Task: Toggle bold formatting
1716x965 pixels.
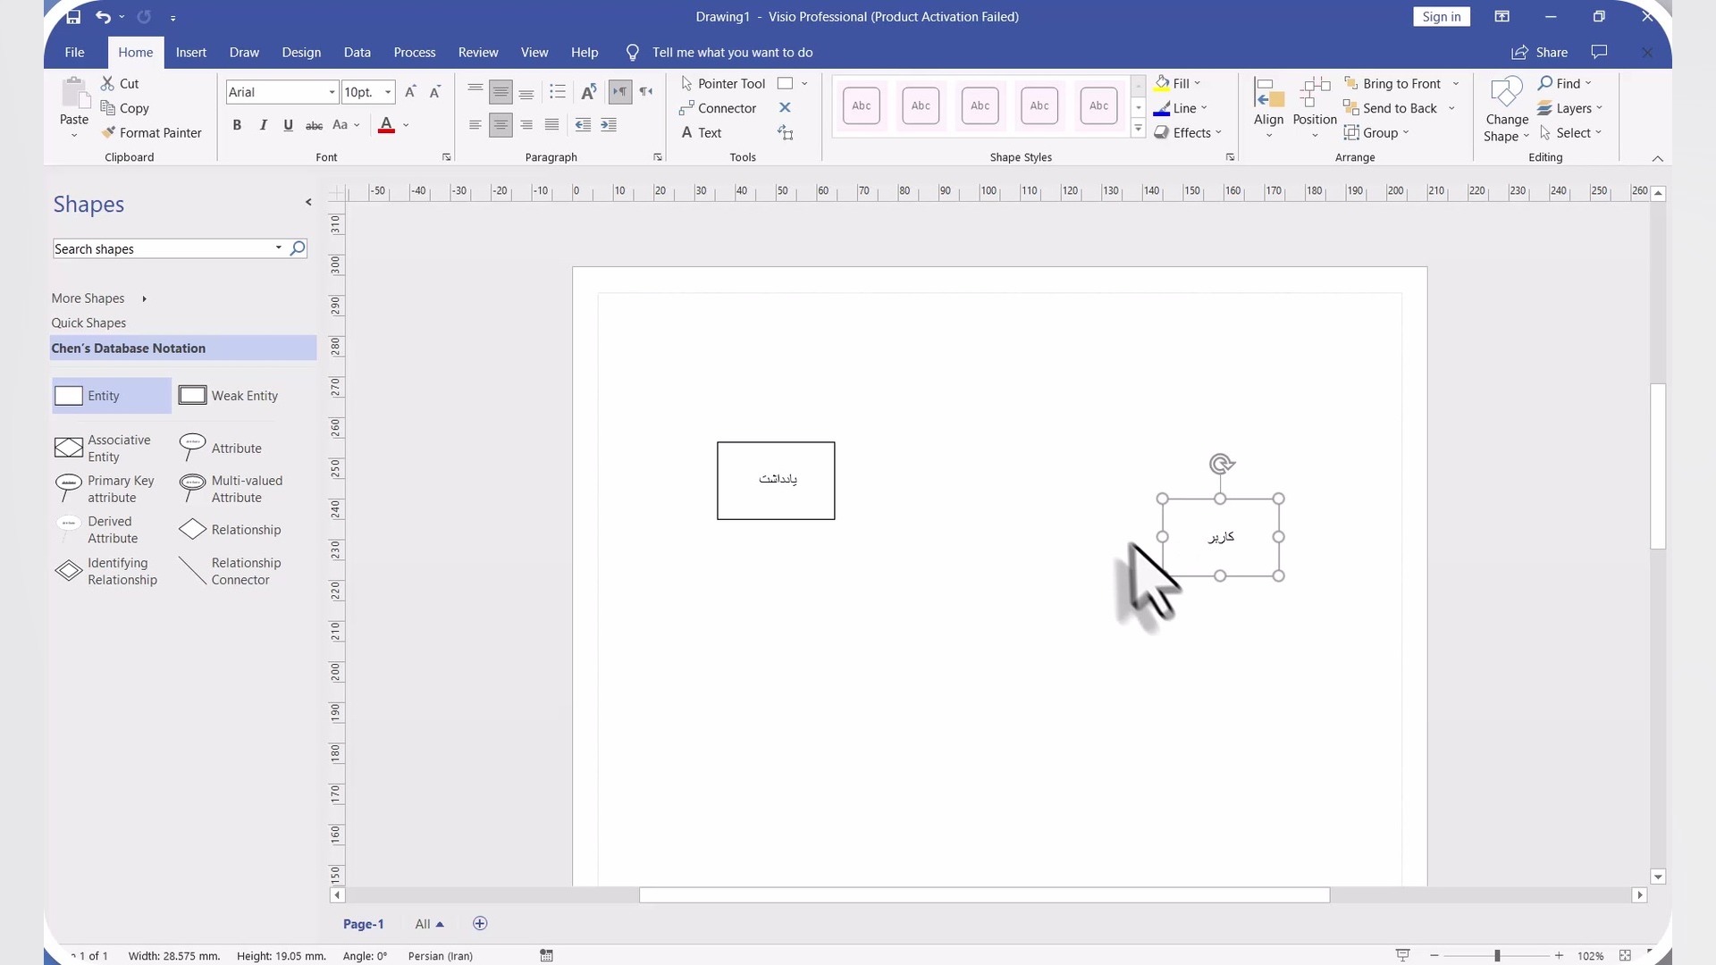Action: pos(237,125)
